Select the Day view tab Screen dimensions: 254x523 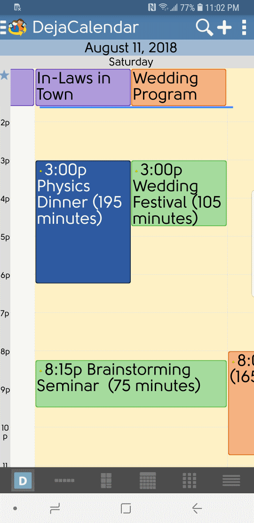(23, 480)
